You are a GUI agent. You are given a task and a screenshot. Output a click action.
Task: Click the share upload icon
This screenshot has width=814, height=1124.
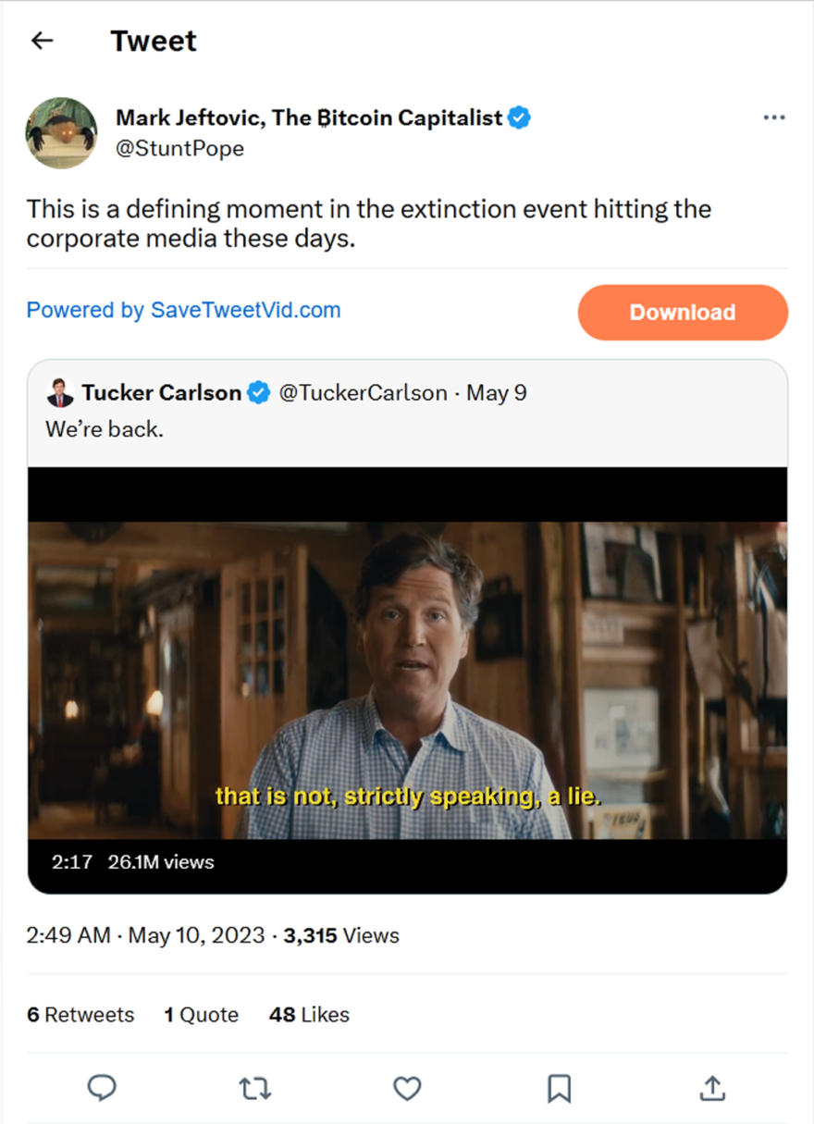(711, 1088)
